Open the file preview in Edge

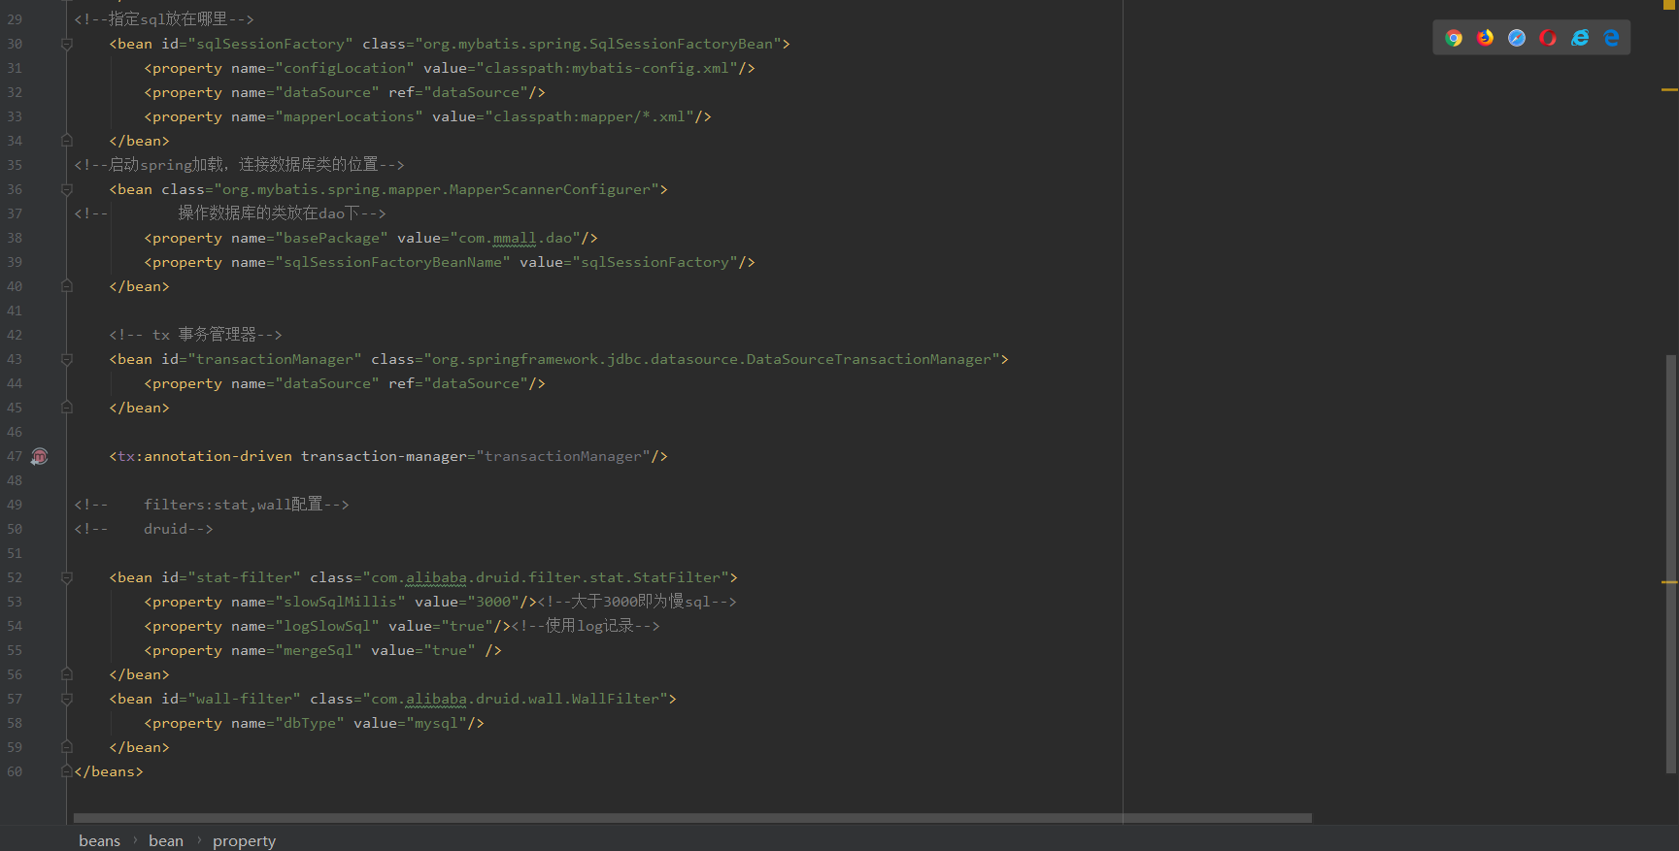pyautogui.click(x=1612, y=38)
